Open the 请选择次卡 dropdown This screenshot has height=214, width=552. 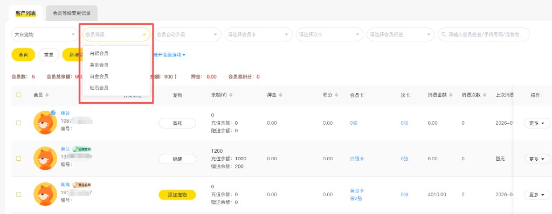(x=329, y=35)
